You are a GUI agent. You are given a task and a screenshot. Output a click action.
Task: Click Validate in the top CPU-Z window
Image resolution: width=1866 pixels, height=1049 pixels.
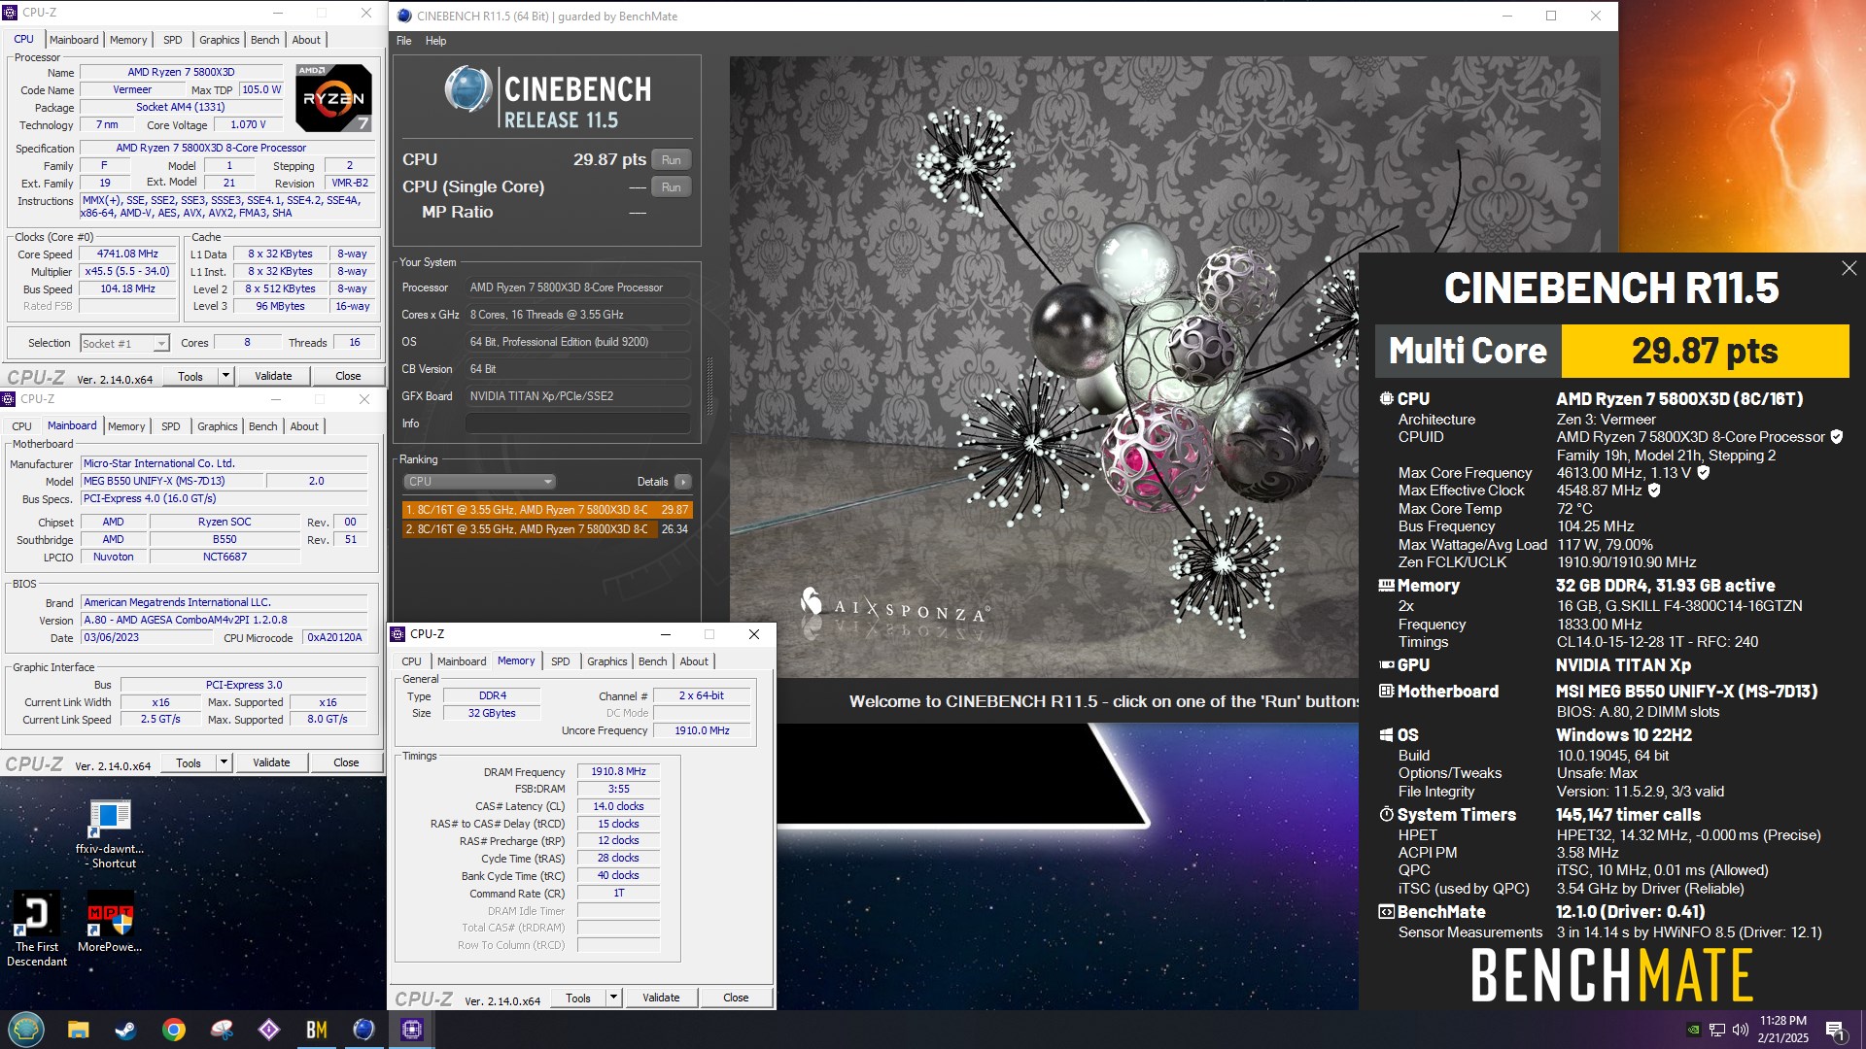coord(273,376)
